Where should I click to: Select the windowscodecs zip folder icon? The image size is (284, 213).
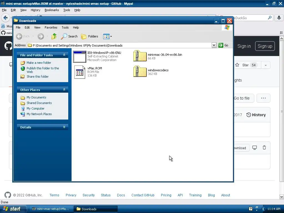tap(140, 72)
